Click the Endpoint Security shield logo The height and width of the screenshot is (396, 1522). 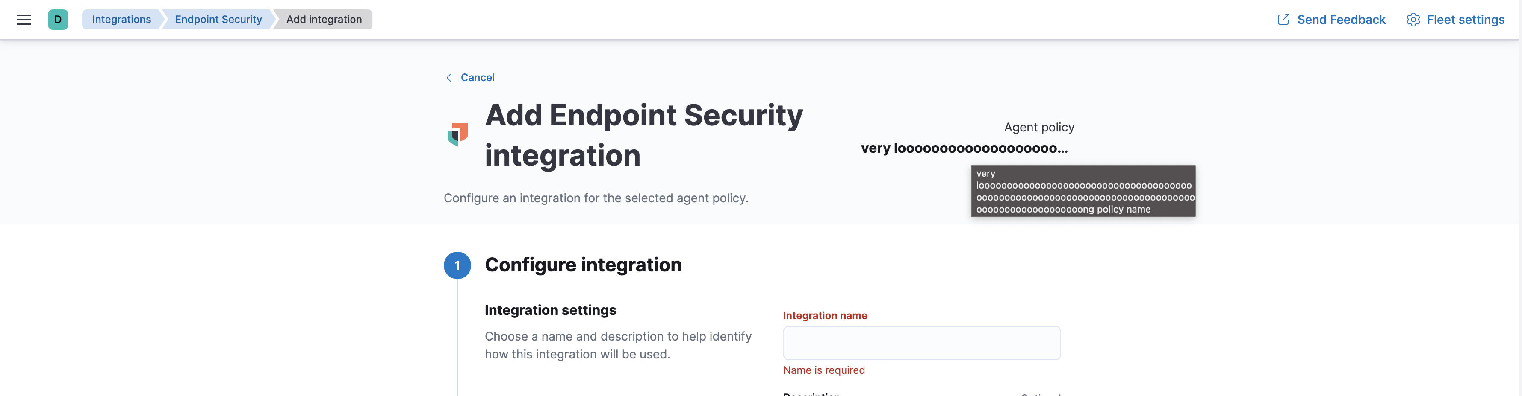457,134
